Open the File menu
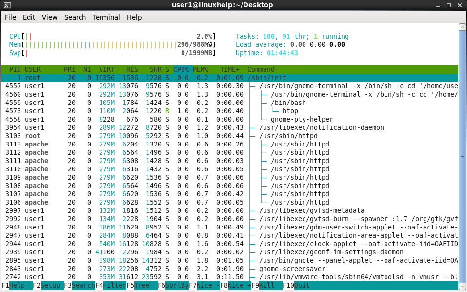Screen dimensions: 467x292 point(10,17)
